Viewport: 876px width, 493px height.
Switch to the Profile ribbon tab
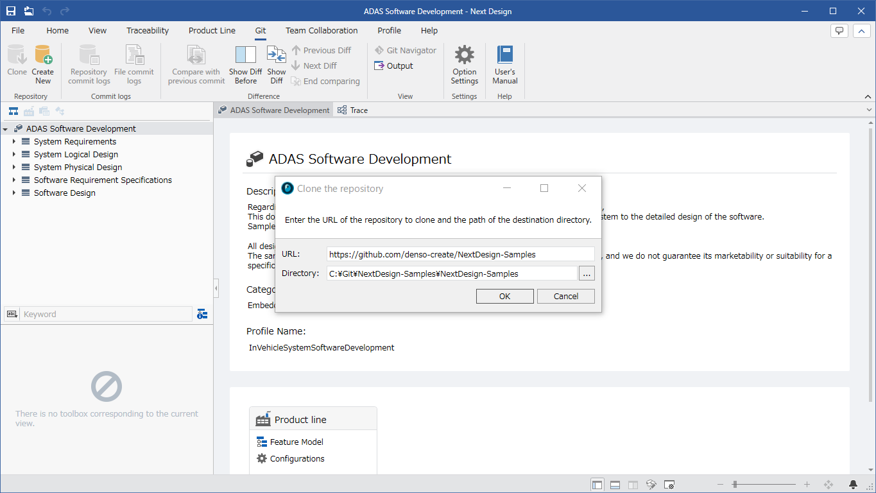389,30
